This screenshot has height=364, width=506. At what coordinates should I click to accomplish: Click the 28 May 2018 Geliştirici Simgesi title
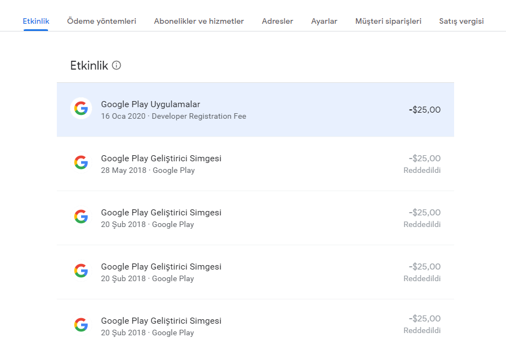point(161,159)
